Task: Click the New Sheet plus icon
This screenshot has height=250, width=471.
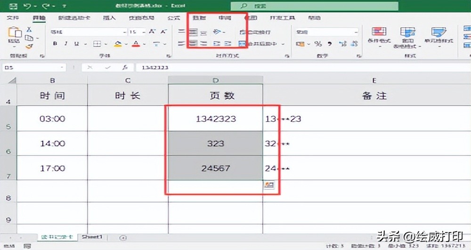Action: [x=123, y=238]
